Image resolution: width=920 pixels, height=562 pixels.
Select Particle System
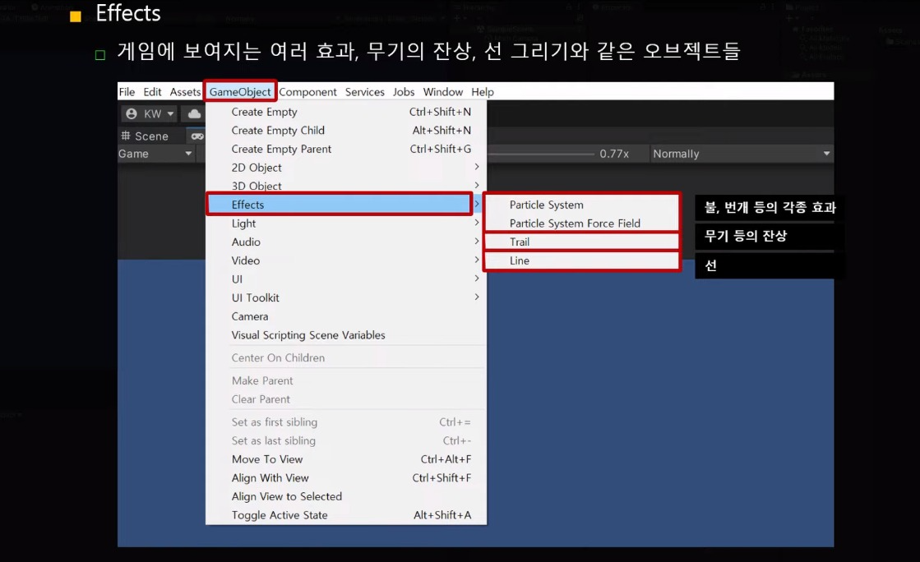pyautogui.click(x=581, y=205)
